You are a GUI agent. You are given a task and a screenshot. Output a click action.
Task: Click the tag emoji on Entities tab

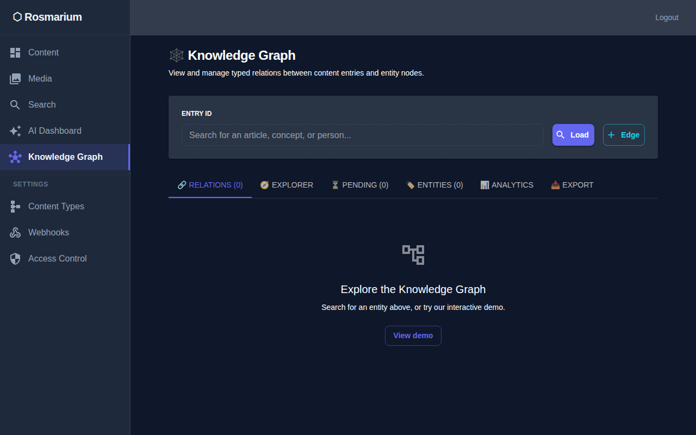[x=411, y=185]
